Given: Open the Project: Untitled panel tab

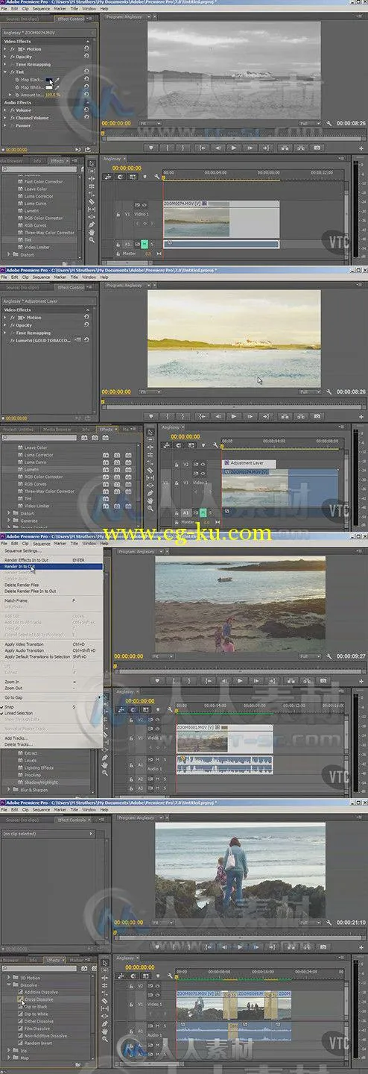Looking at the screenshot, I should [x=19, y=430].
